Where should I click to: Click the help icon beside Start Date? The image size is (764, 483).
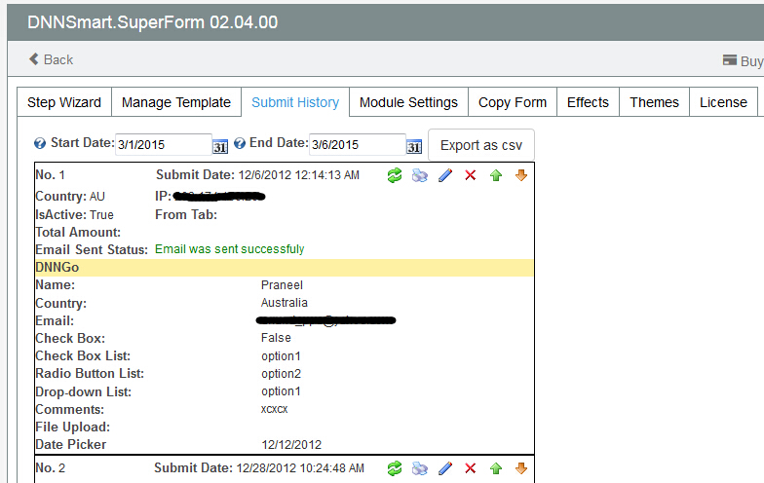coord(40,144)
